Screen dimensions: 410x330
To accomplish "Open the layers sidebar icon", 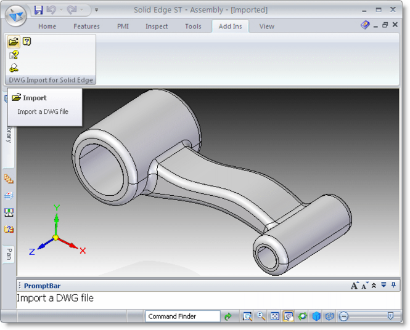I will (9, 195).
